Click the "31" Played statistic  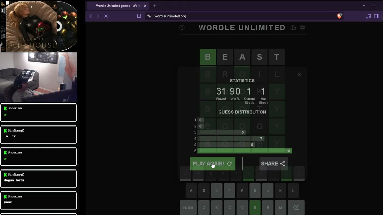[221, 91]
